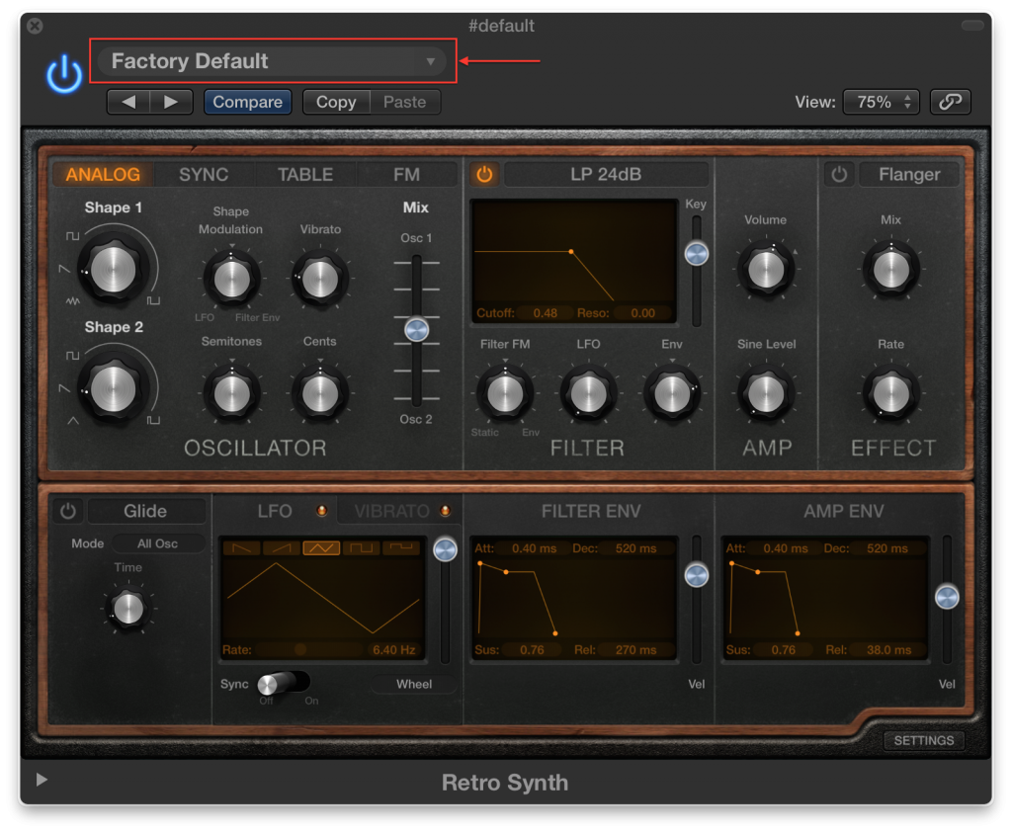Open the Flanger effect type menu
The height and width of the screenshot is (832, 1012).
[909, 174]
